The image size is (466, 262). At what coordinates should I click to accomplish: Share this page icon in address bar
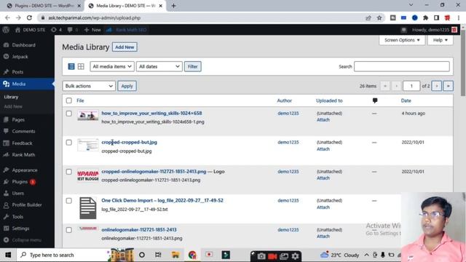click(x=368, y=17)
